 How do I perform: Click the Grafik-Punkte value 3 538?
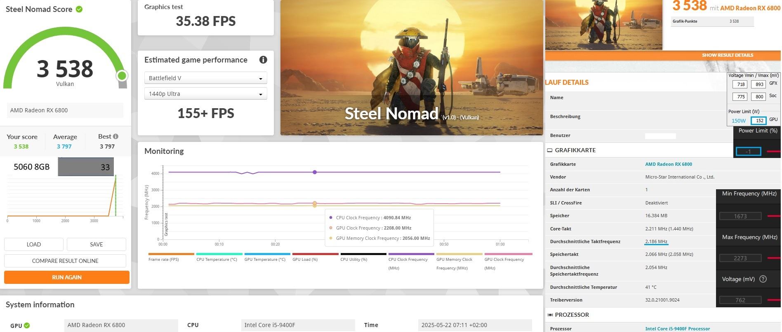(x=734, y=21)
